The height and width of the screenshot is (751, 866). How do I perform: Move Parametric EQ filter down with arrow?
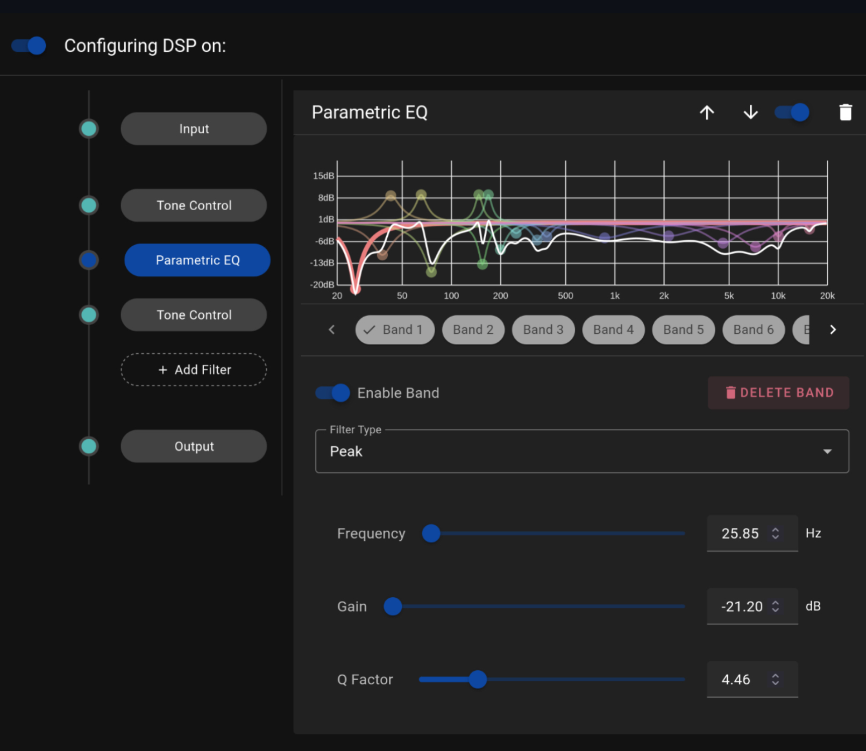tap(750, 112)
